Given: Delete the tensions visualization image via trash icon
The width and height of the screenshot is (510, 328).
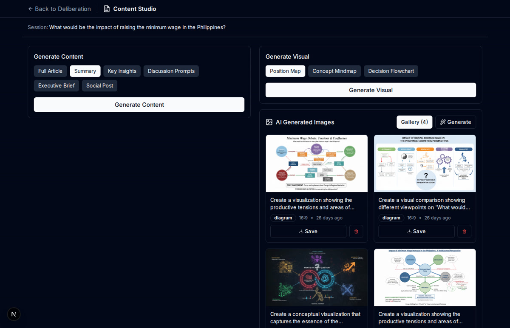Looking at the screenshot, I should pyautogui.click(x=356, y=231).
